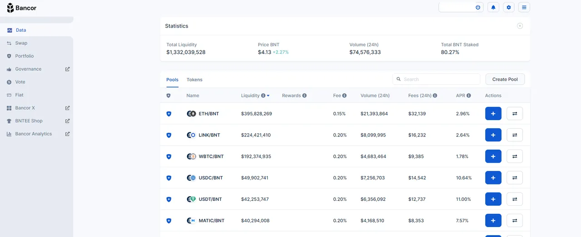Click the Total Liquidity value $1,332,039,528
The image size is (581, 237).
point(186,53)
